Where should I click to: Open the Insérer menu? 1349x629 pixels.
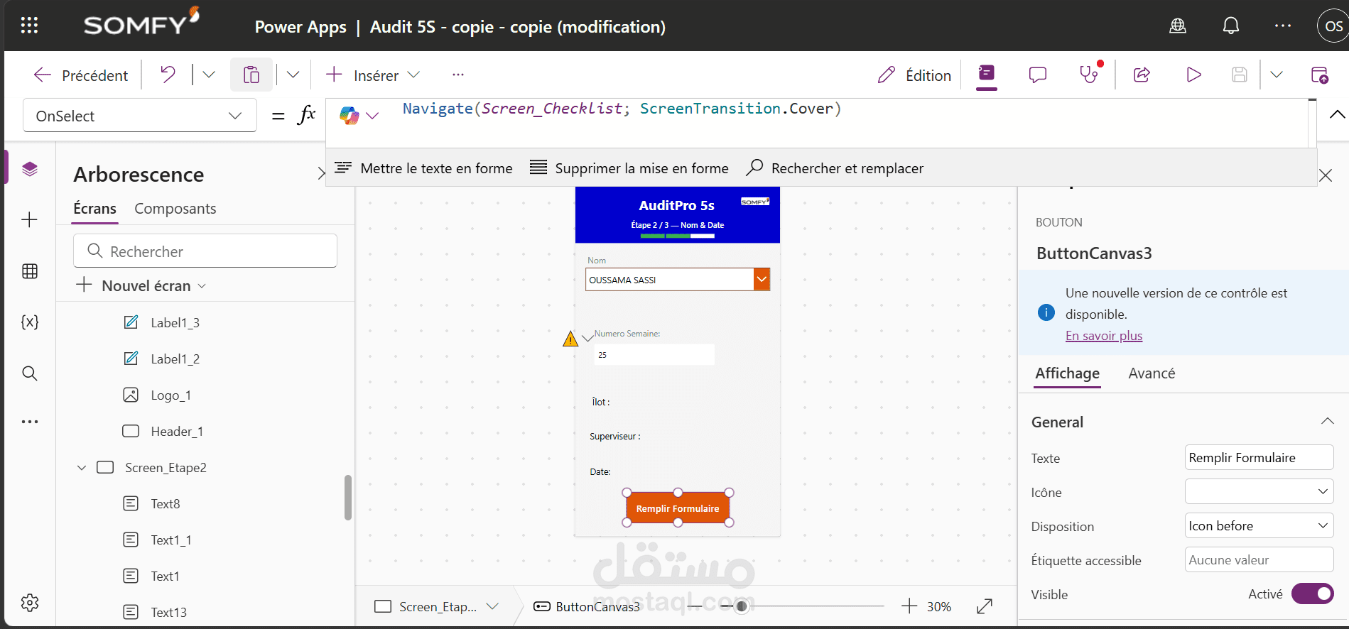pos(373,75)
